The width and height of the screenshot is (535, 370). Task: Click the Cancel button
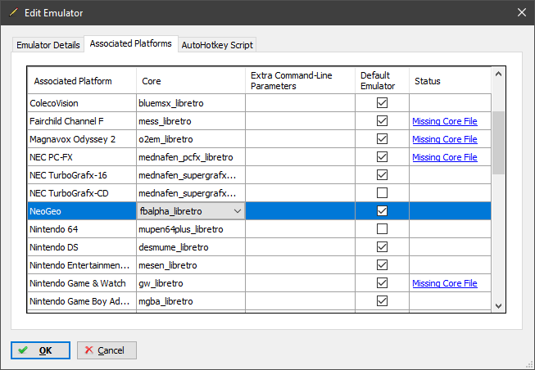[107, 350]
